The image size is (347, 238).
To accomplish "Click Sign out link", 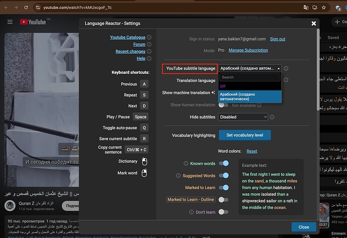I will pyautogui.click(x=278, y=39).
